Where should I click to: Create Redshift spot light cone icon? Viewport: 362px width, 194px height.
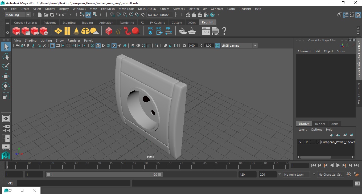(x=76, y=31)
